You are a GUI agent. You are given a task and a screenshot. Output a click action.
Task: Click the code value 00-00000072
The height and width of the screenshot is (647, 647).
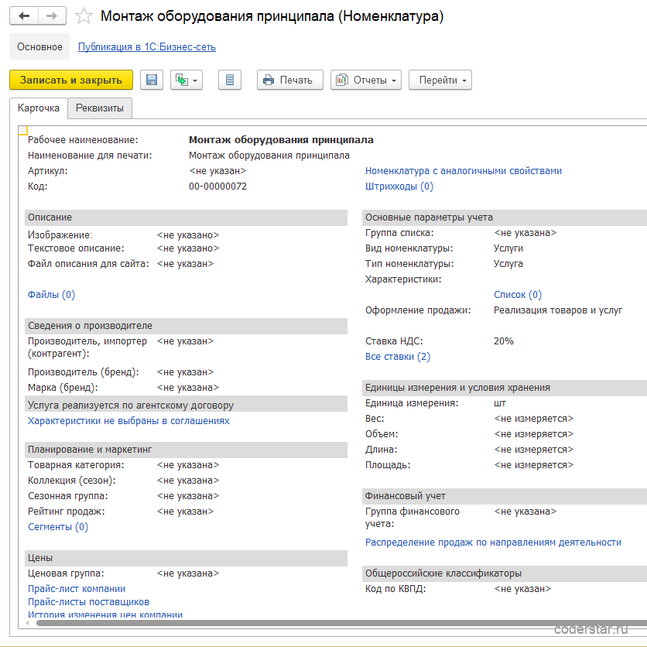(x=218, y=187)
